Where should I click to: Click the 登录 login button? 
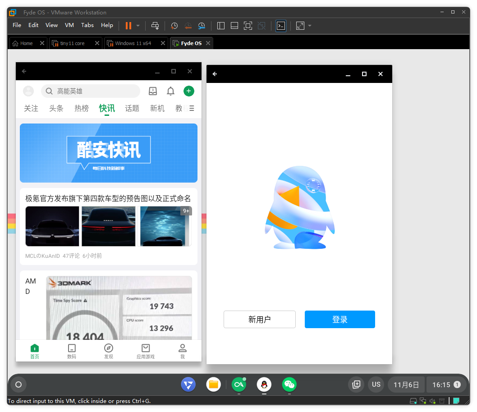[x=339, y=320]
